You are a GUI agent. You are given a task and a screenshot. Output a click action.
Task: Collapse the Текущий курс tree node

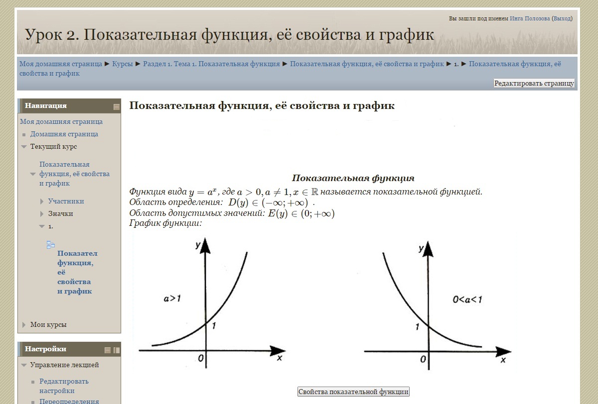click(x=24, y=147)
